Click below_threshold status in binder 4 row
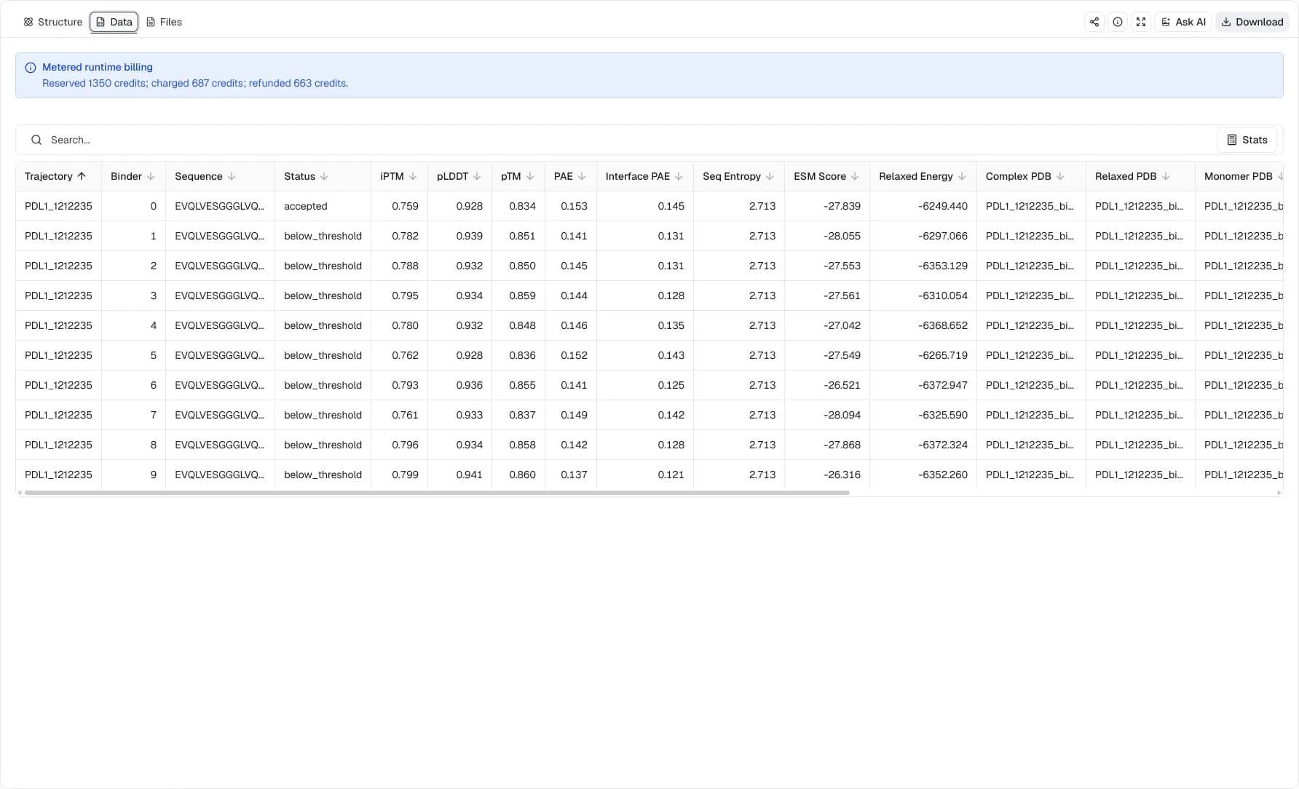The image size is (1299, 789). click(x=323, y=325)
